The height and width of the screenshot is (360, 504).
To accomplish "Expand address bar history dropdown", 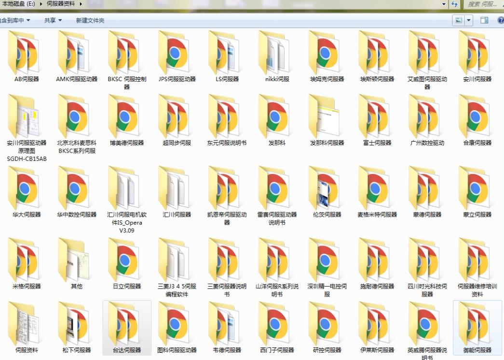I will point(444,4).
